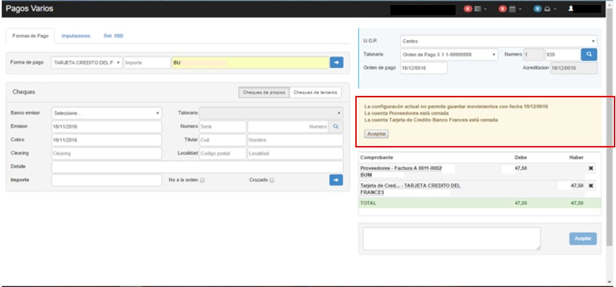Click the blue arrow button in Cheques panel
This screenshot has height=287, width=616.
[337, 180]
